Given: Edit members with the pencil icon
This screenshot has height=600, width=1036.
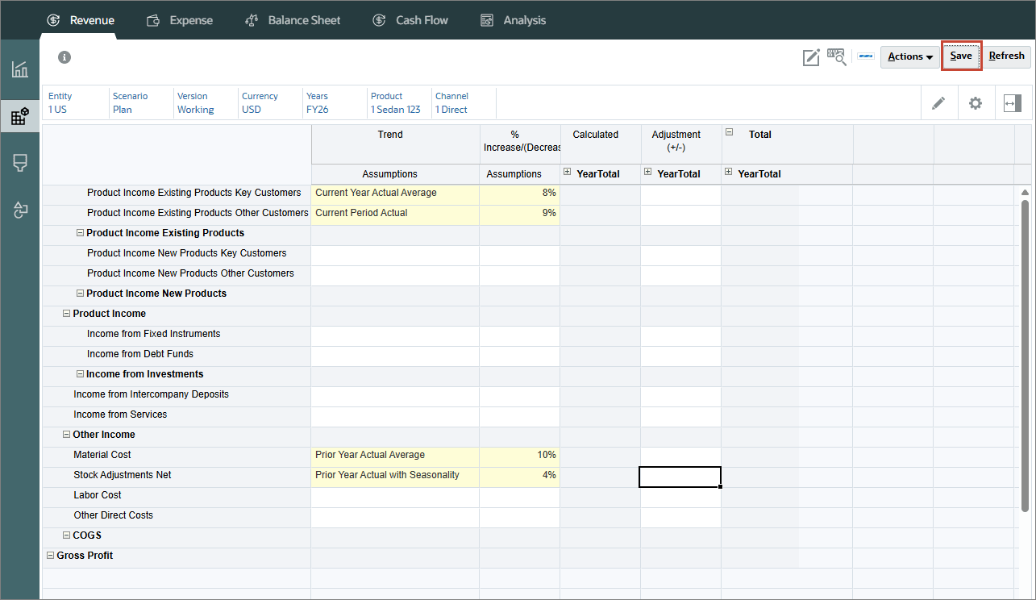Looking at the screenshot, I should (x=938, y=103).
